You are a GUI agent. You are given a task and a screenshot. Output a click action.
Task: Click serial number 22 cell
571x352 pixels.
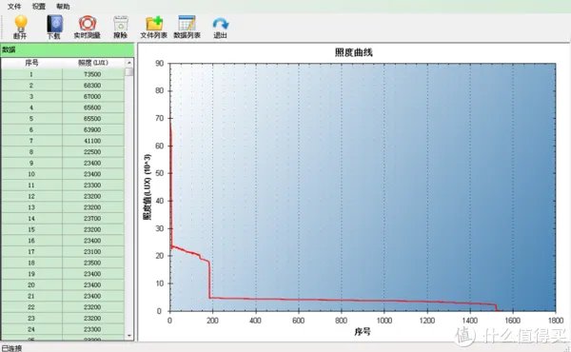click(31, 307)
